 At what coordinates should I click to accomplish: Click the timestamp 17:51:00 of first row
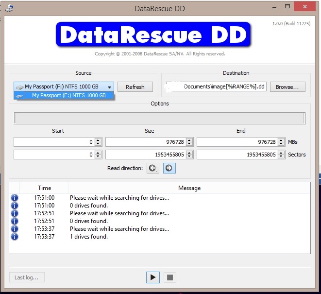click(x=44, y=198)
